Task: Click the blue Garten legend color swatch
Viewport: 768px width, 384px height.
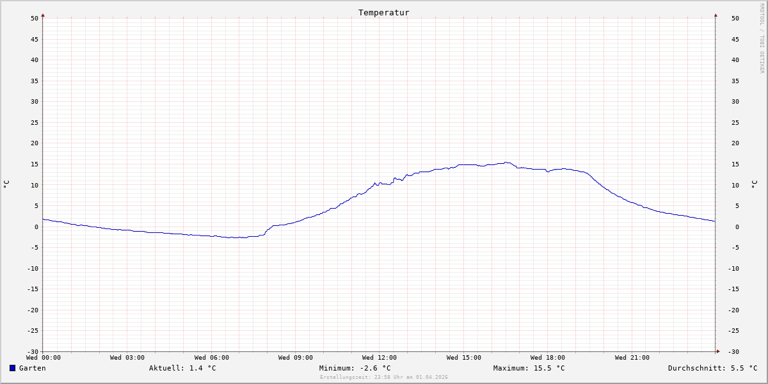Action: (12, 368)
